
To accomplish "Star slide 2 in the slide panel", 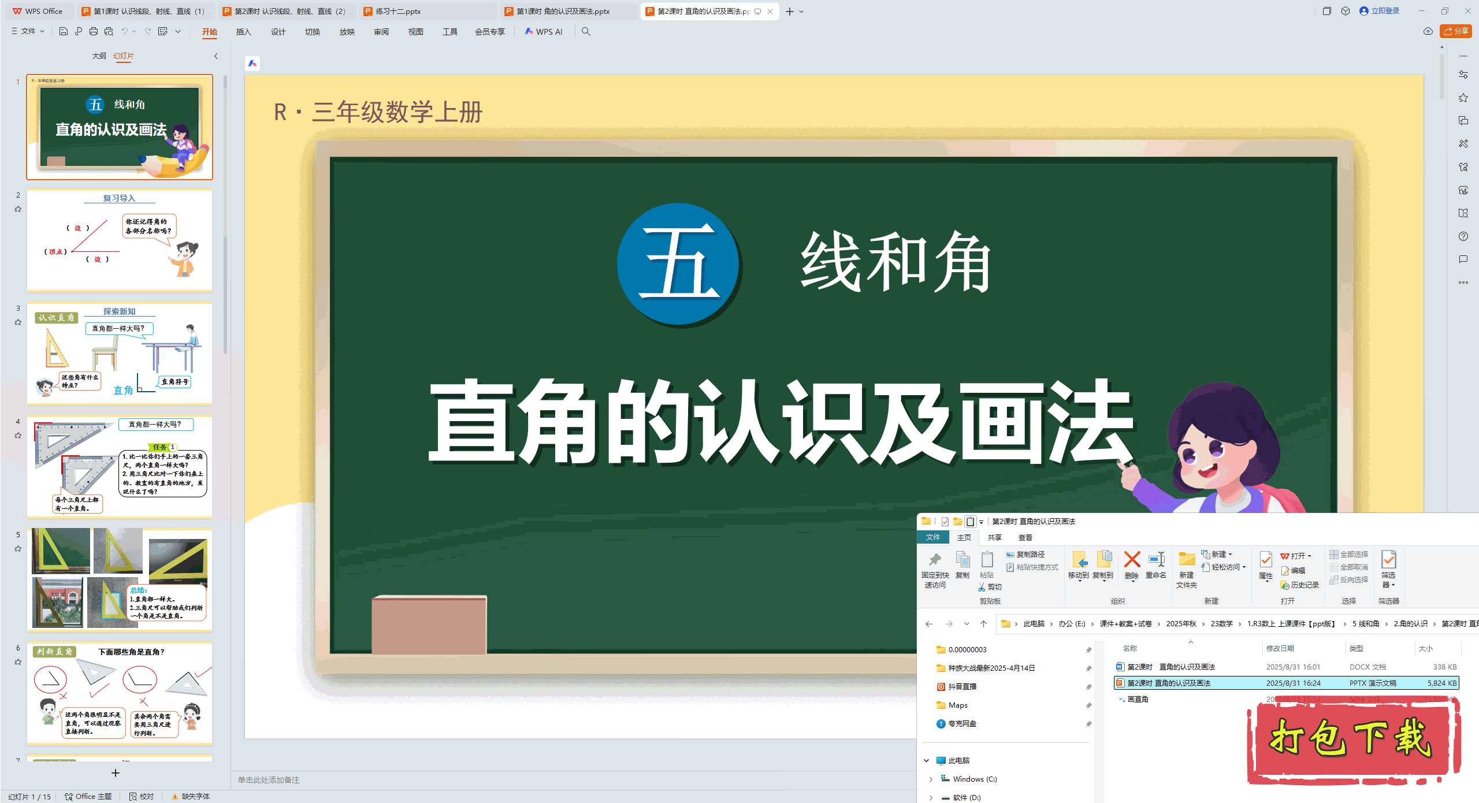I will click(x=17, y=209).
